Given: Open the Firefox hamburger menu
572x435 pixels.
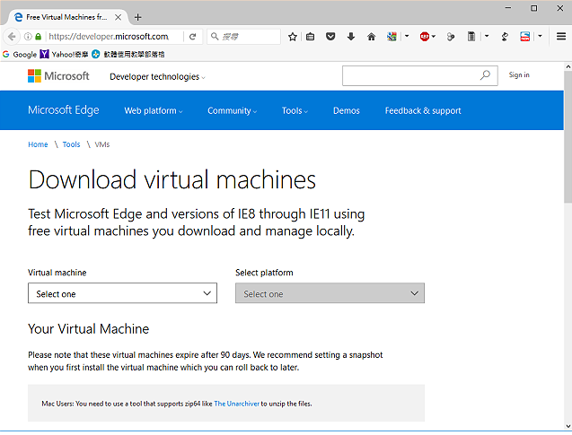Looking at the screenshot, I should (x=561, y=37).
